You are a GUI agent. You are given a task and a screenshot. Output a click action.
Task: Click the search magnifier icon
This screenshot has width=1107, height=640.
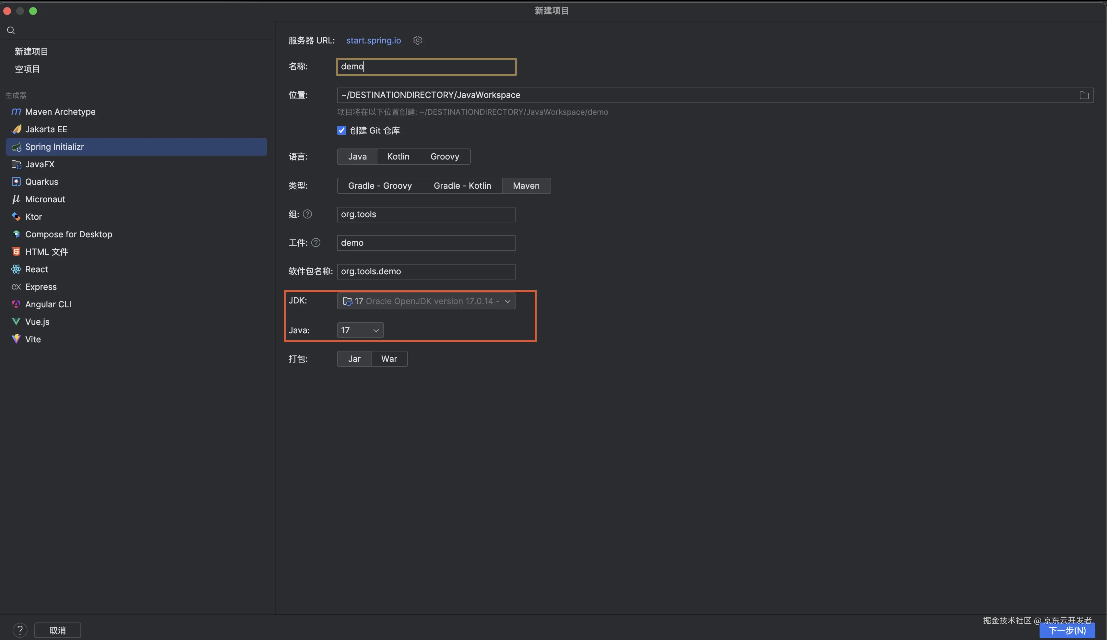click(x=11, y=30)
